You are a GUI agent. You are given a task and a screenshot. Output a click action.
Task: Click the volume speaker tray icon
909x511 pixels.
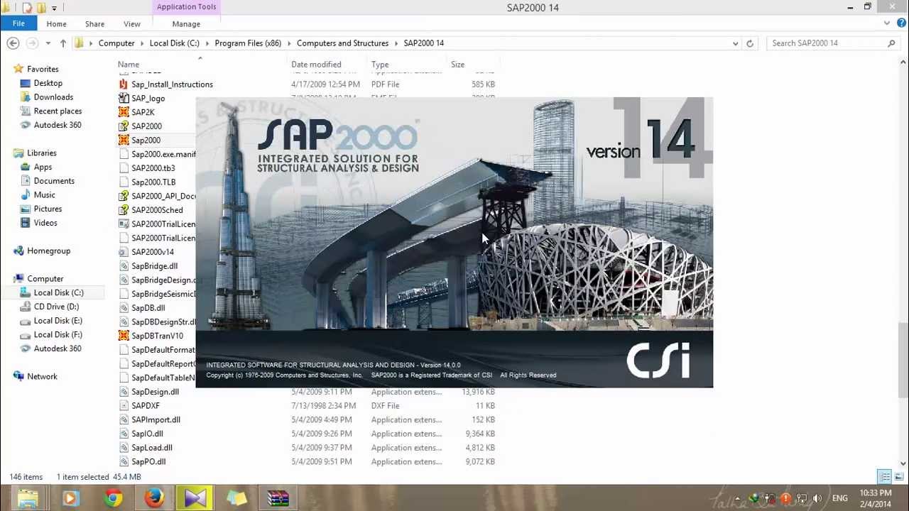pos(817,498)
